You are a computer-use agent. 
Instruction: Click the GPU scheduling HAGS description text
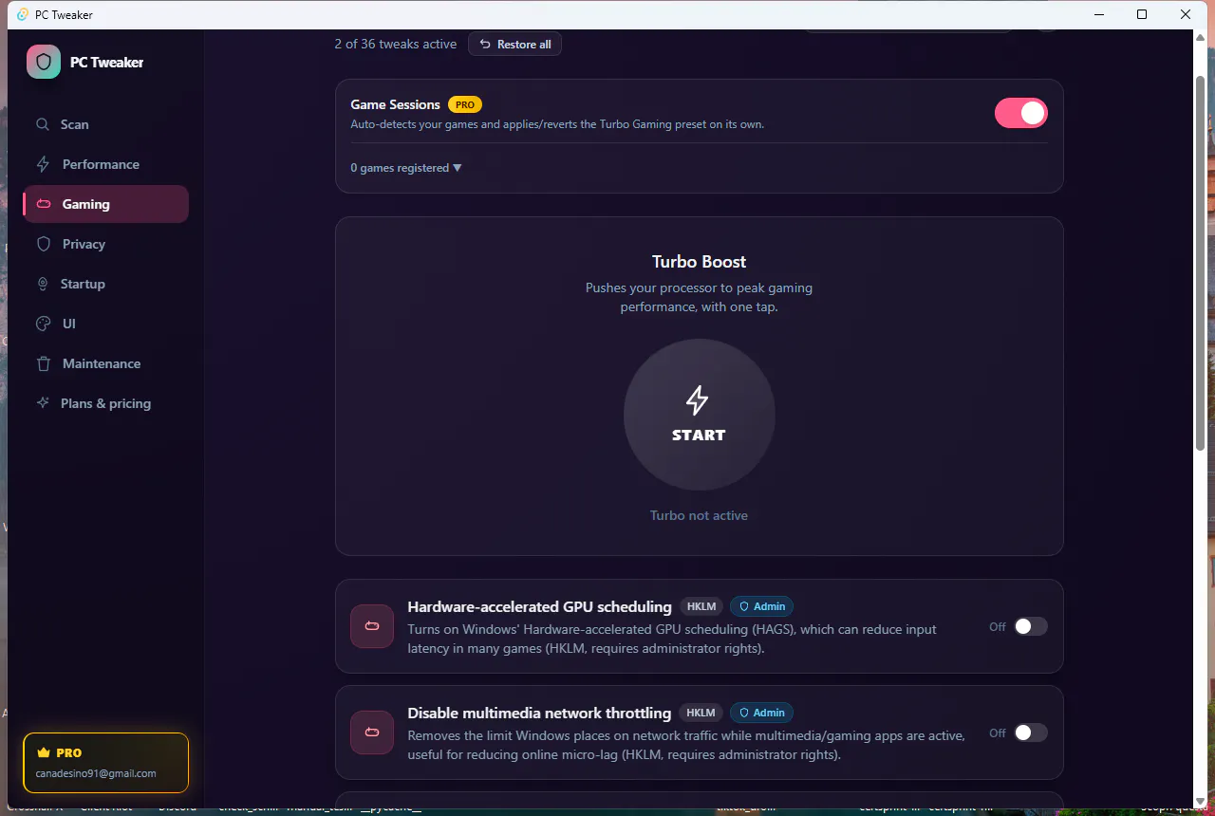[x=672, y=639]
